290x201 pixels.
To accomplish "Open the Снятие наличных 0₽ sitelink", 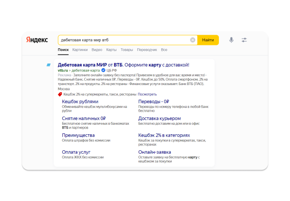I will coord(84,118).
